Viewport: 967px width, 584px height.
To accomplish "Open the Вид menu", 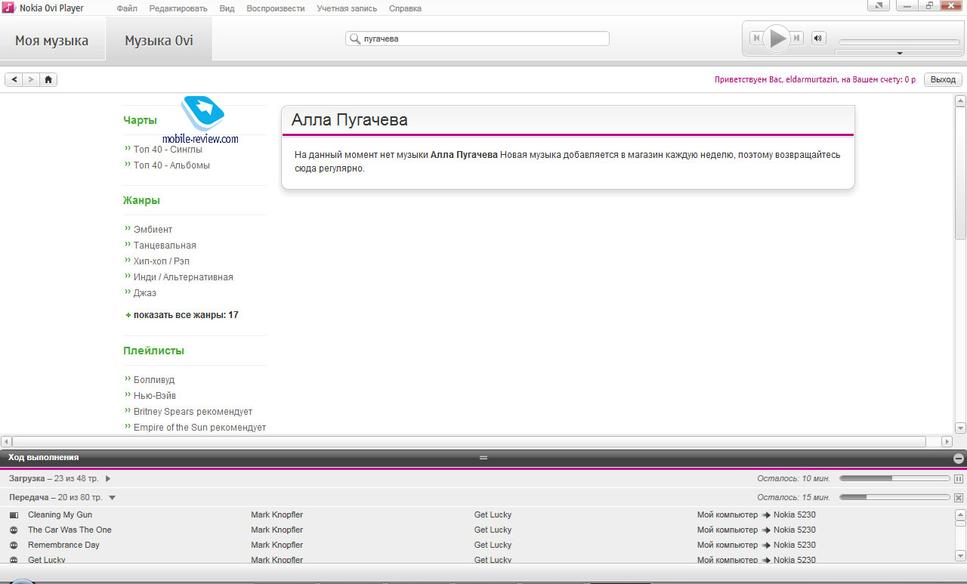I will coord(227,8).
